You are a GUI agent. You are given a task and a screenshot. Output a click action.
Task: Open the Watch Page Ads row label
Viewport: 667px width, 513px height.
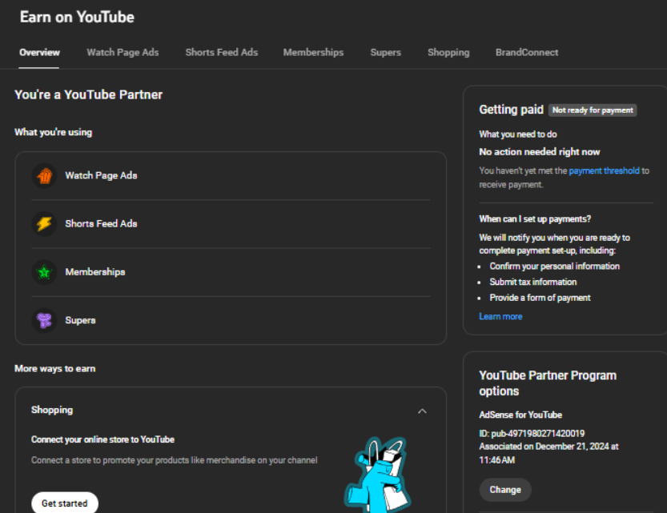click(101, 175)
